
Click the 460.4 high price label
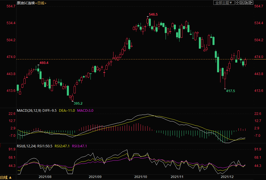point(44,63)
